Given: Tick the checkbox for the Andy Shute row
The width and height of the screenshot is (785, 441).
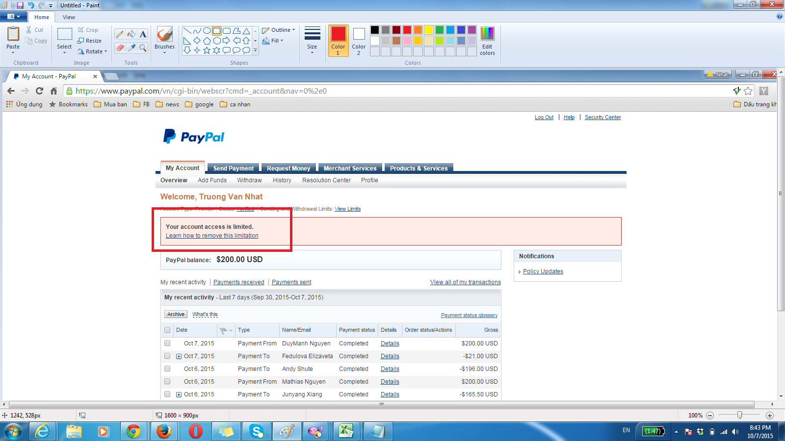Looking at the screenshot, I should point(167,369).
